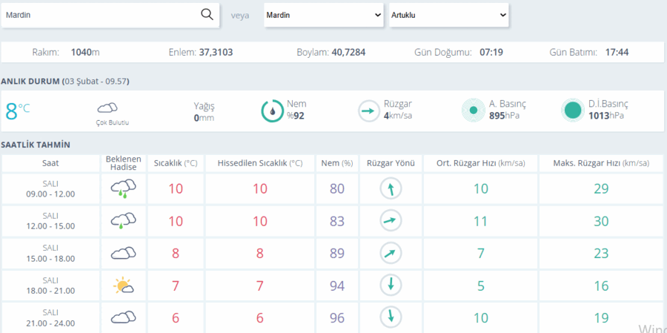Click the humidity droplet gauge icon
This screenshot has height=333, width=667.
coord(272,111)
